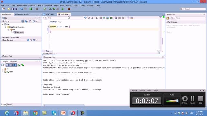Open the Refactor menu
The width and height of the screenshot is (207, 116).
32,5
